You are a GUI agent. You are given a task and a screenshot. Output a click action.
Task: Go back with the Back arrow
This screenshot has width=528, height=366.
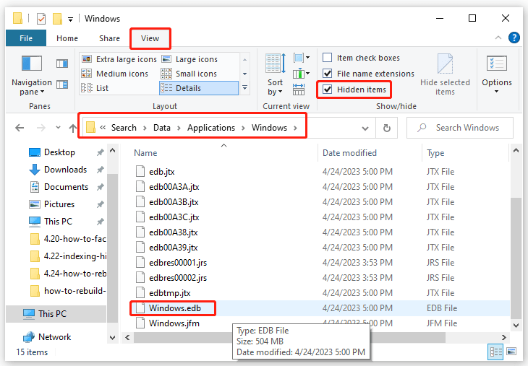click(20, 128)
